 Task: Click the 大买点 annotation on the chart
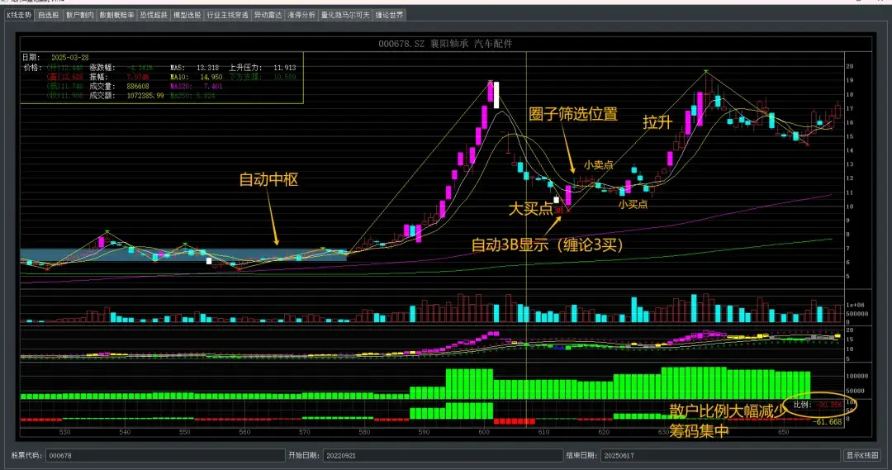pyautogui.click(x=530, y=209)
